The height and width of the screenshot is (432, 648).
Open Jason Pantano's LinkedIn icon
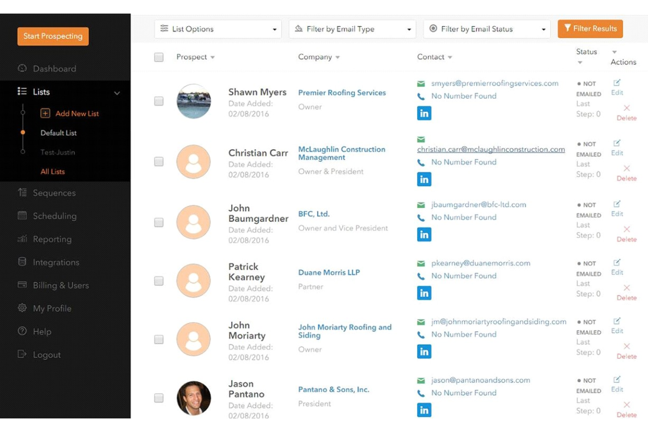424,410
